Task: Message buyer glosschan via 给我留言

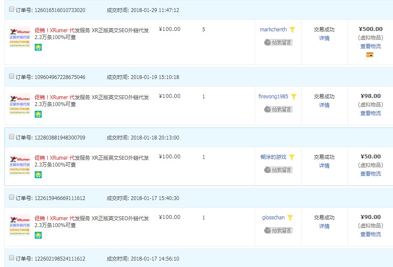Action: [278, 231]
